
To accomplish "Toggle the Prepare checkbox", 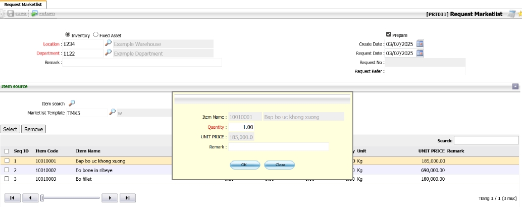I will (388, 34).
